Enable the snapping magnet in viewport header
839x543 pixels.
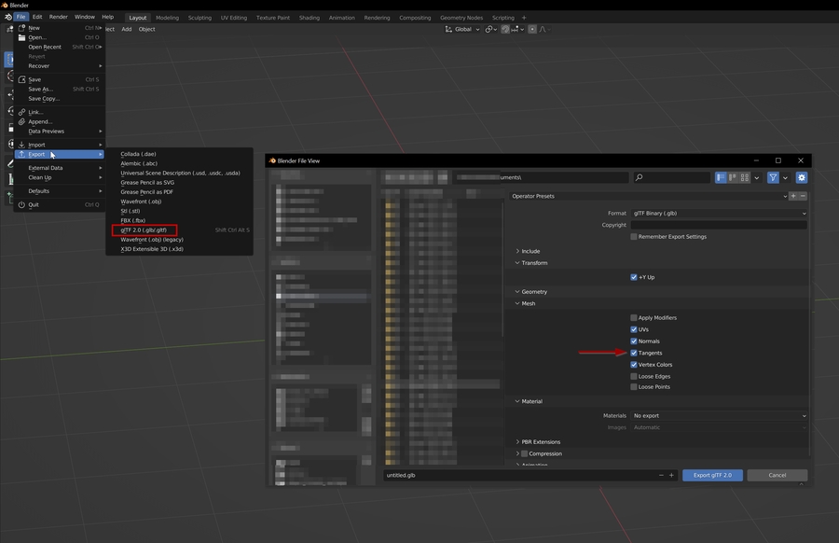point(506,29)
